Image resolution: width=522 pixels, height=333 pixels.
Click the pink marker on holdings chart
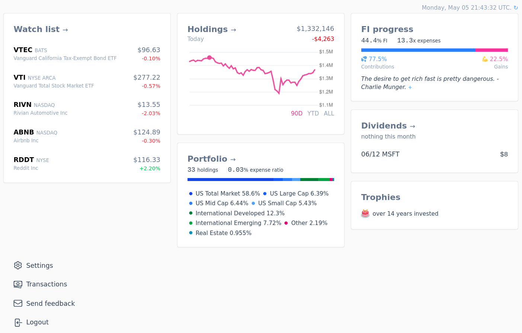(x=209, y=58)
